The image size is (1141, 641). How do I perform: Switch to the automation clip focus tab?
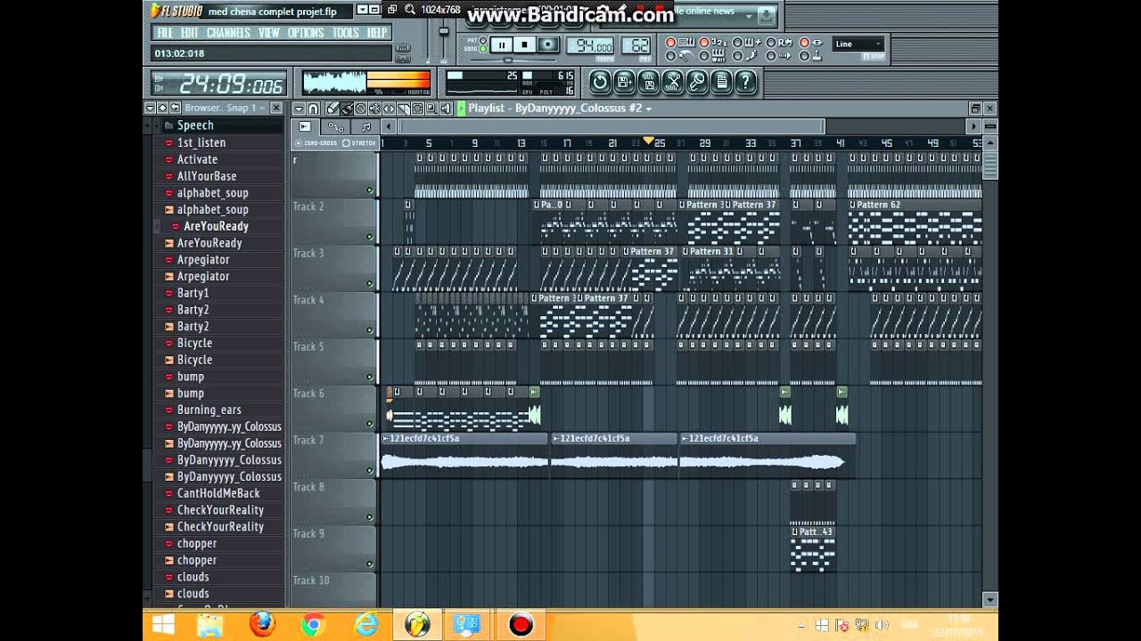(336, 127)
